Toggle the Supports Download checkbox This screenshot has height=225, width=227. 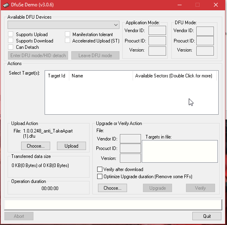(11, 40)
